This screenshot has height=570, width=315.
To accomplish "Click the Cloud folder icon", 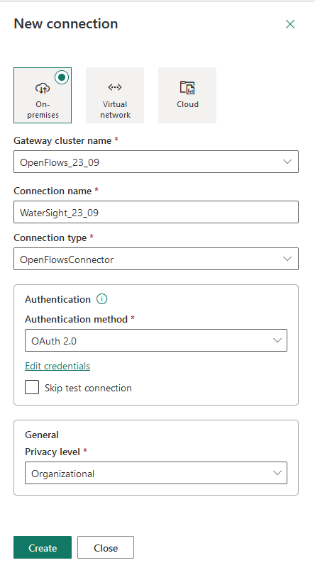I will pyautogui.click(x=187, y=88).
